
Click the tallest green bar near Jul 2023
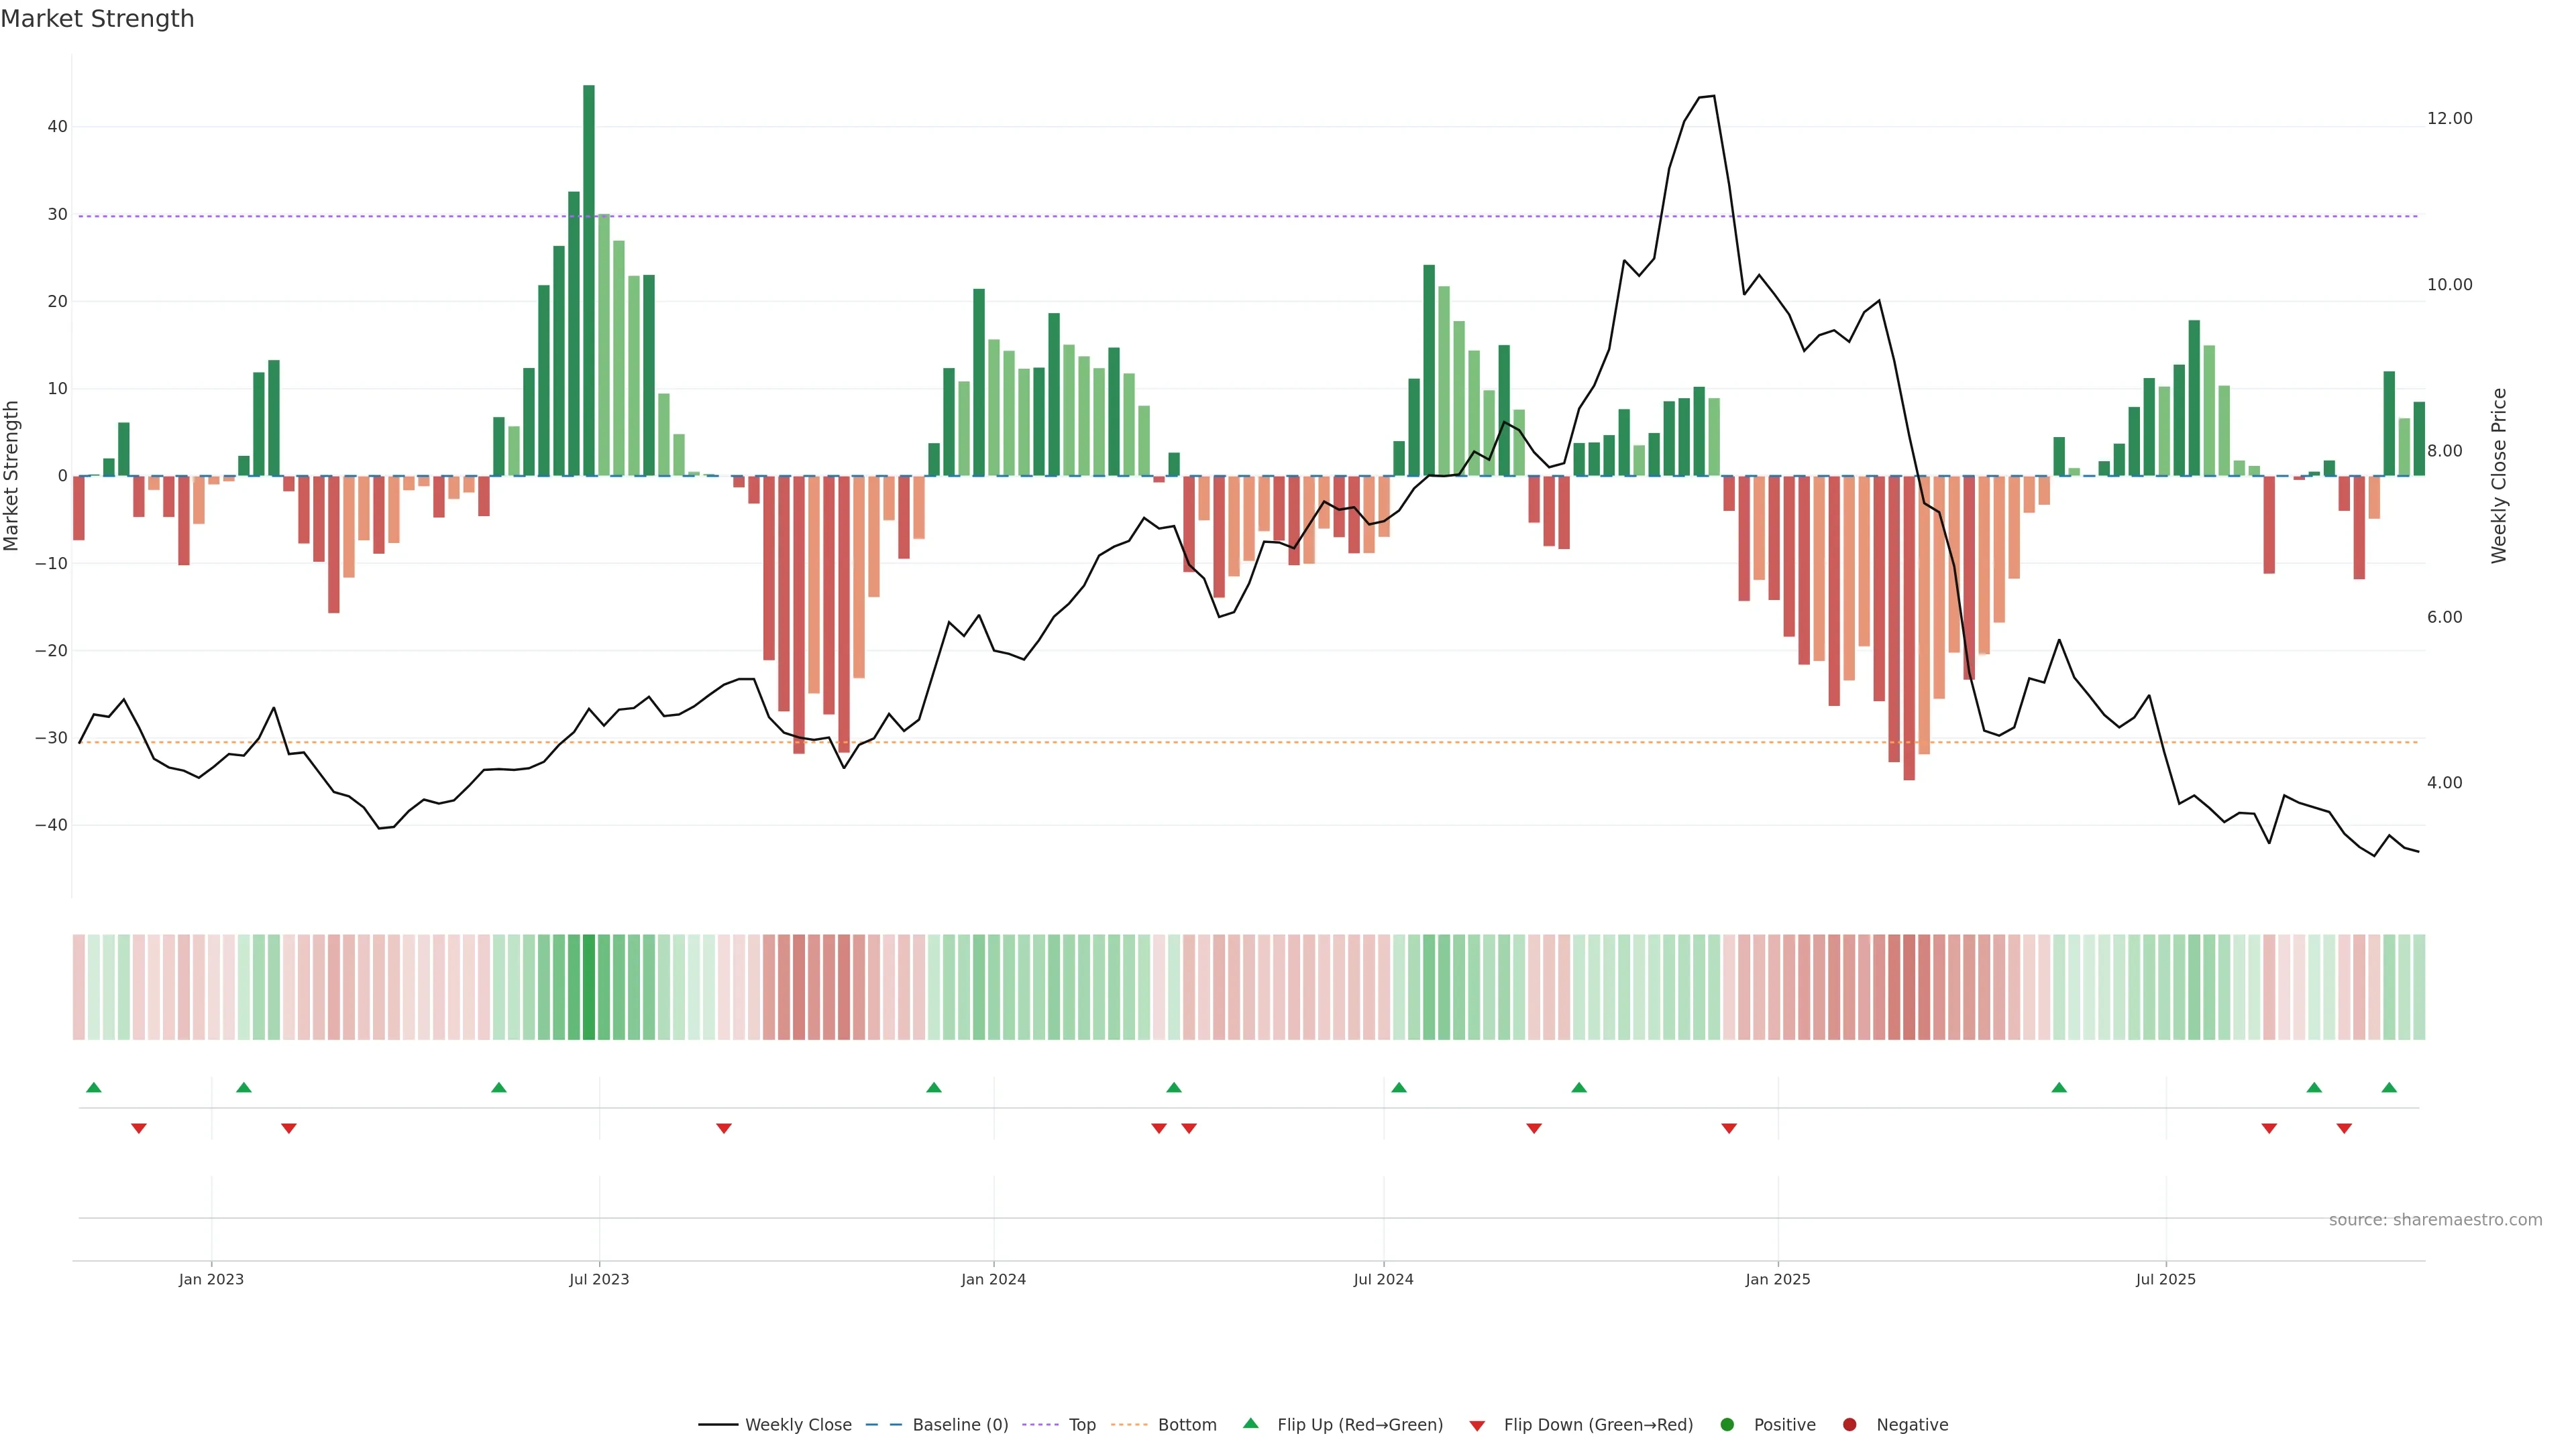(589, 280)
